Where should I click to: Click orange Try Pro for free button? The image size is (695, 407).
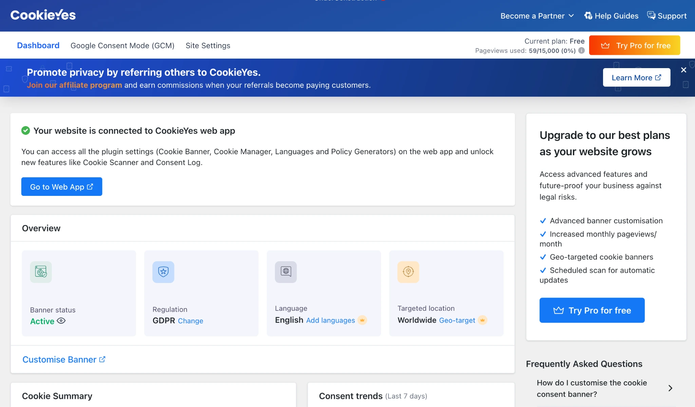(635, 45)
